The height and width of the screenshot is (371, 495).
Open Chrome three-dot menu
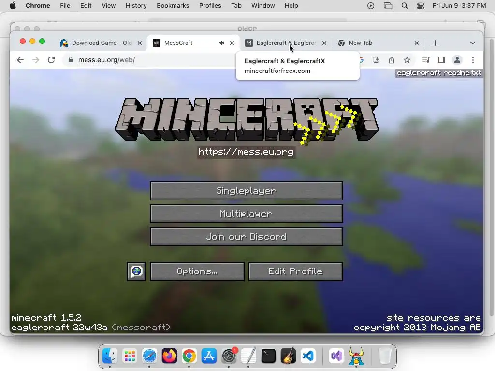(473, 60)
